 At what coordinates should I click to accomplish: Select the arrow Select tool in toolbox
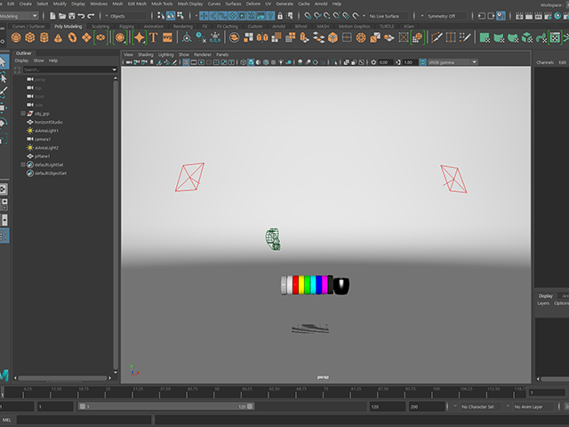click(x=4, y=61)
